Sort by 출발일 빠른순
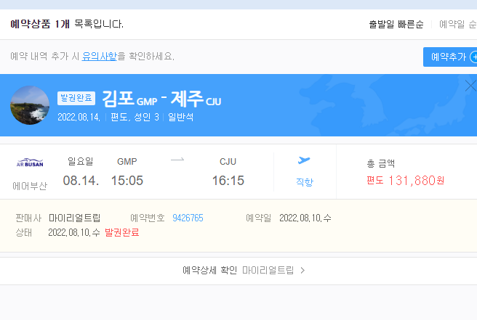This screenshot has height=320, width=477. point(396,24)
